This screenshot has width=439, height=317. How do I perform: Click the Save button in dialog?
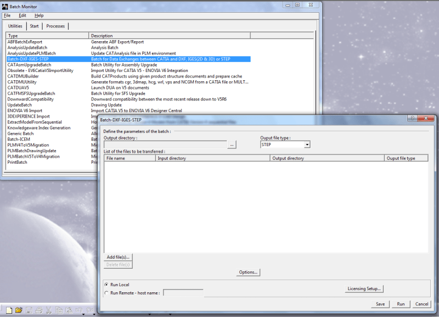click(380, 304)
